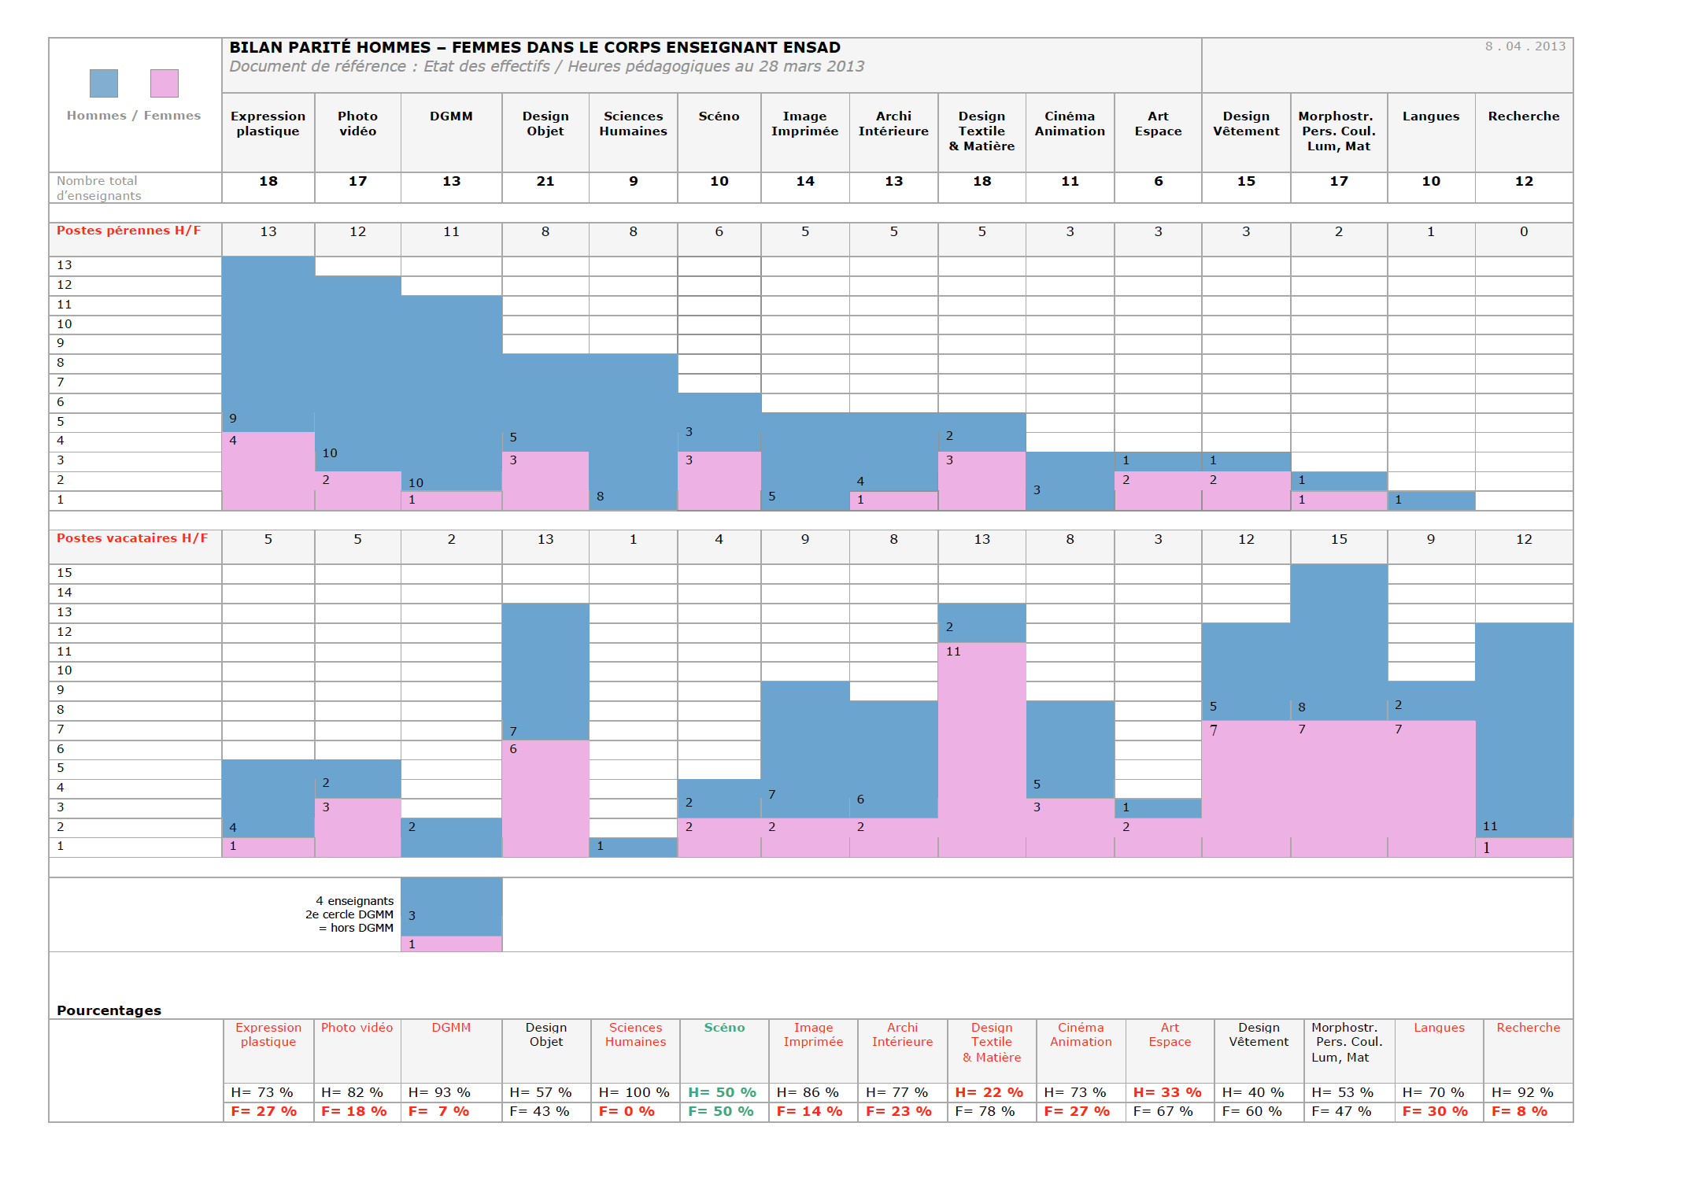Click the blue Hommes legend swatch
Image resolution: width=1708 pixels, height=1204 pixels.
click(103, 83)
